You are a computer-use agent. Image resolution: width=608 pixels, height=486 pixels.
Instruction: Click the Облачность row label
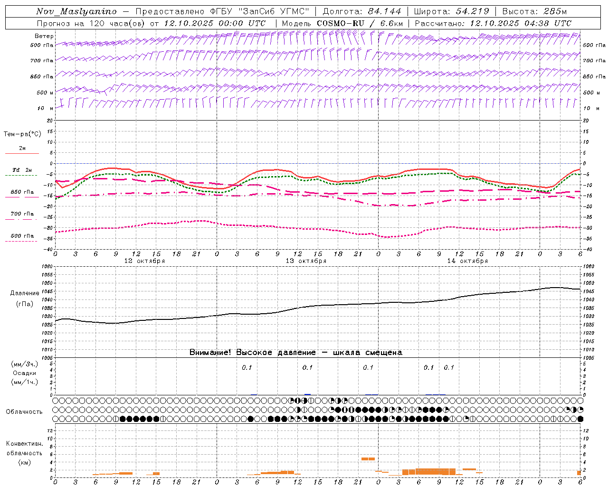24,412
